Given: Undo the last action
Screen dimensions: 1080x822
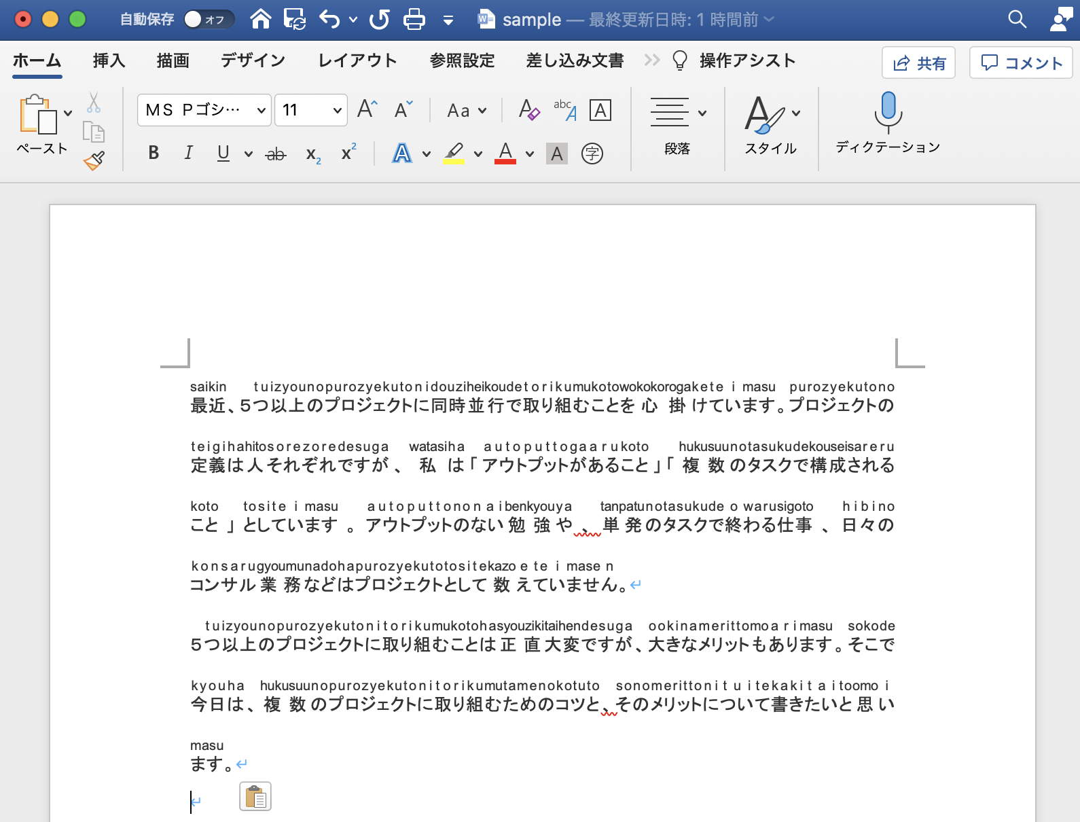Looking at the screenshot, I should point(329,19).
